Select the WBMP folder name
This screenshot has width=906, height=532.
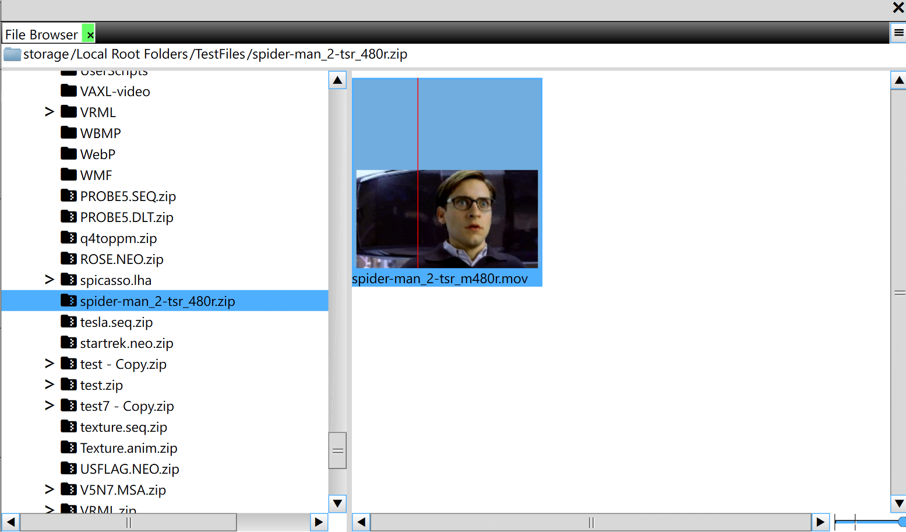(100, 133)
